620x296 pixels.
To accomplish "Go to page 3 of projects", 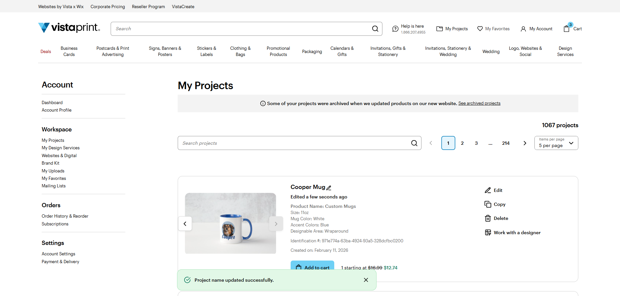I will pos(476,143).
